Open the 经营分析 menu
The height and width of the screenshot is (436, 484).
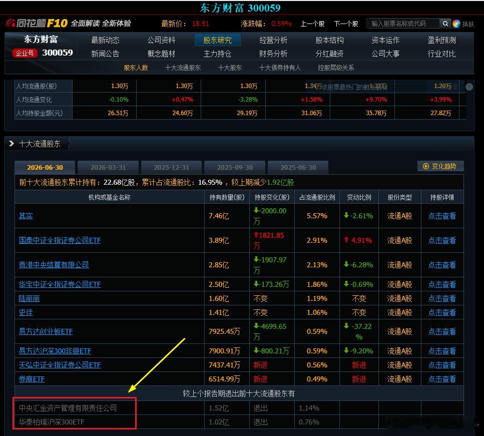[273, 40]
